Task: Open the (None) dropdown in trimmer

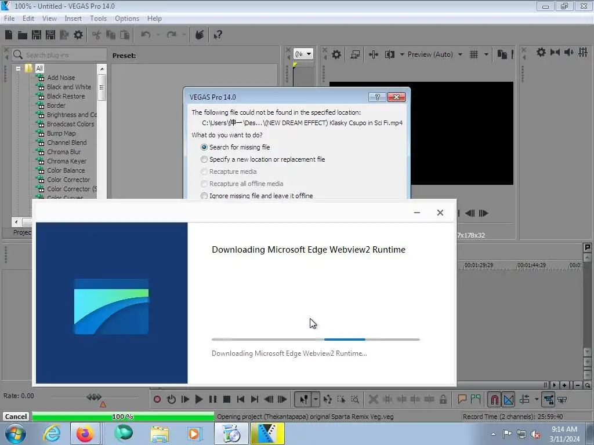Action: [x=303, y=54]
